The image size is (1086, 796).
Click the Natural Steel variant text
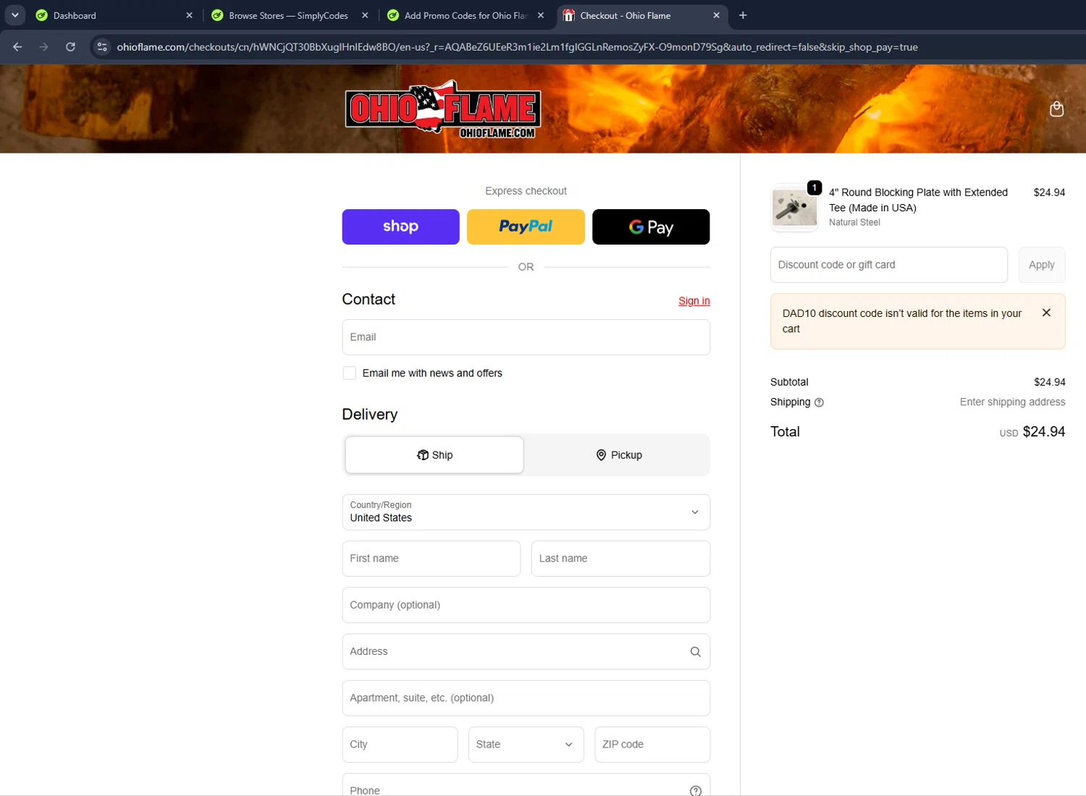click(x=854, y=223)
